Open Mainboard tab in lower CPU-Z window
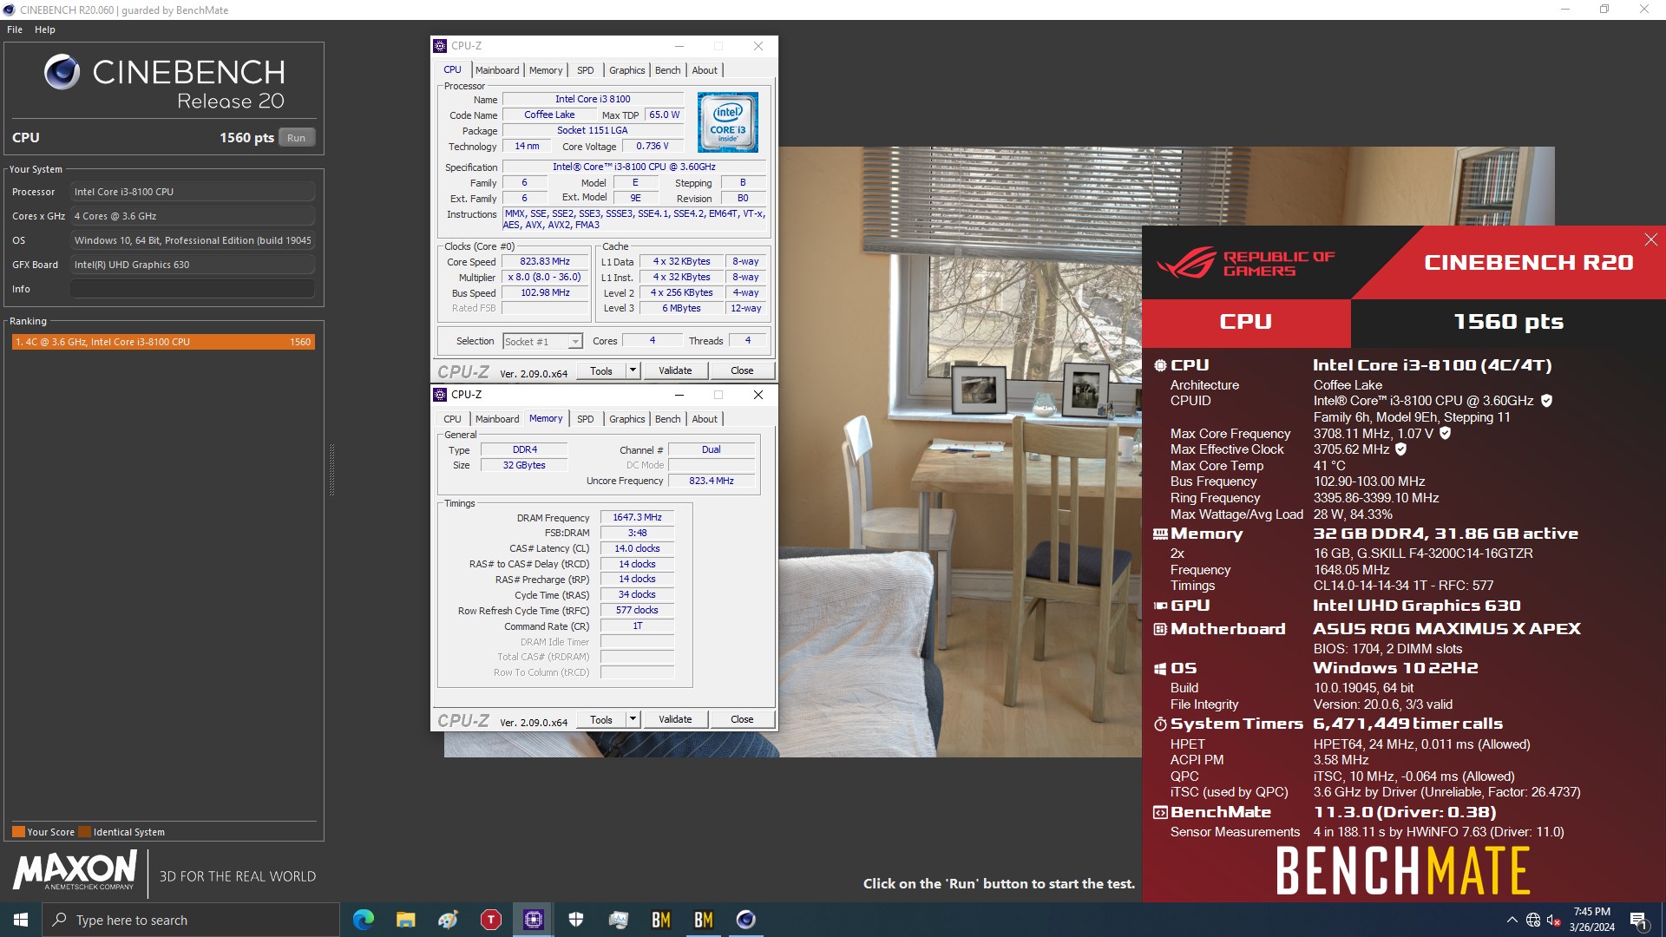1666x937 pixels. point(497,419)
